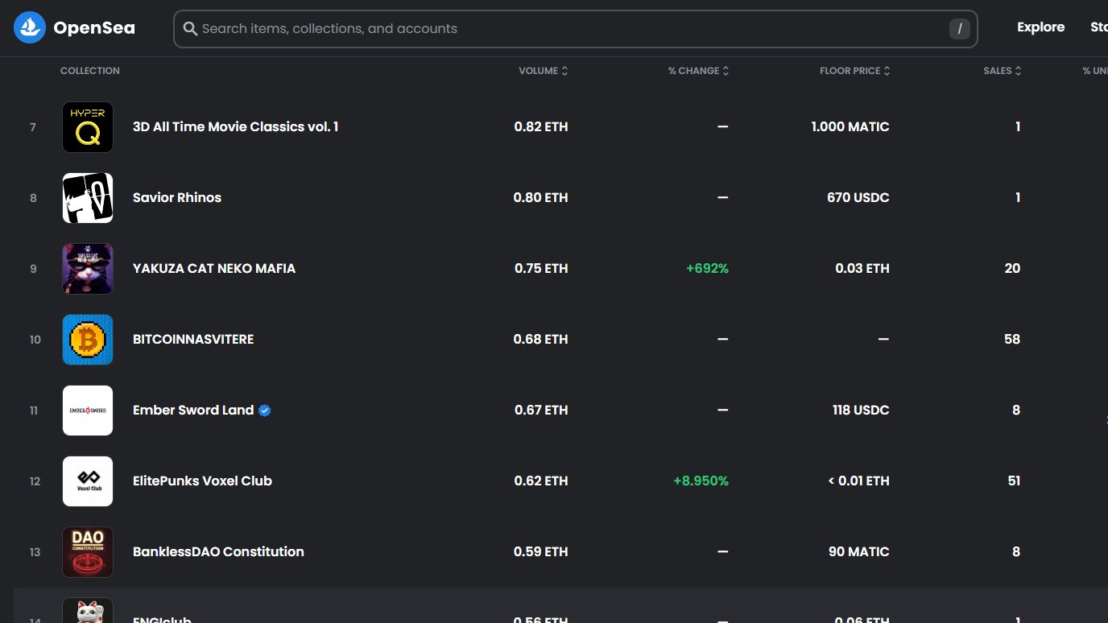Click the 118 USDC floor price
The height and width of the screenshot is (623, 1108).
tap(861, 411)
